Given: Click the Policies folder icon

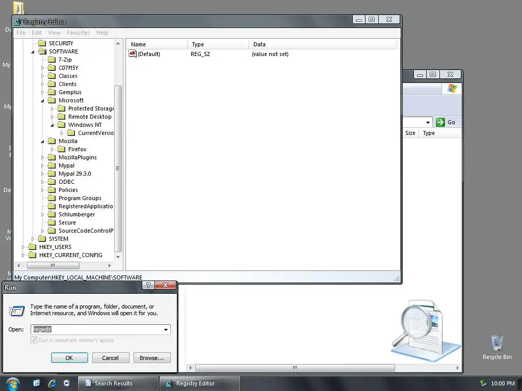Looking at the screenshot, I should (x=51, y=190).
